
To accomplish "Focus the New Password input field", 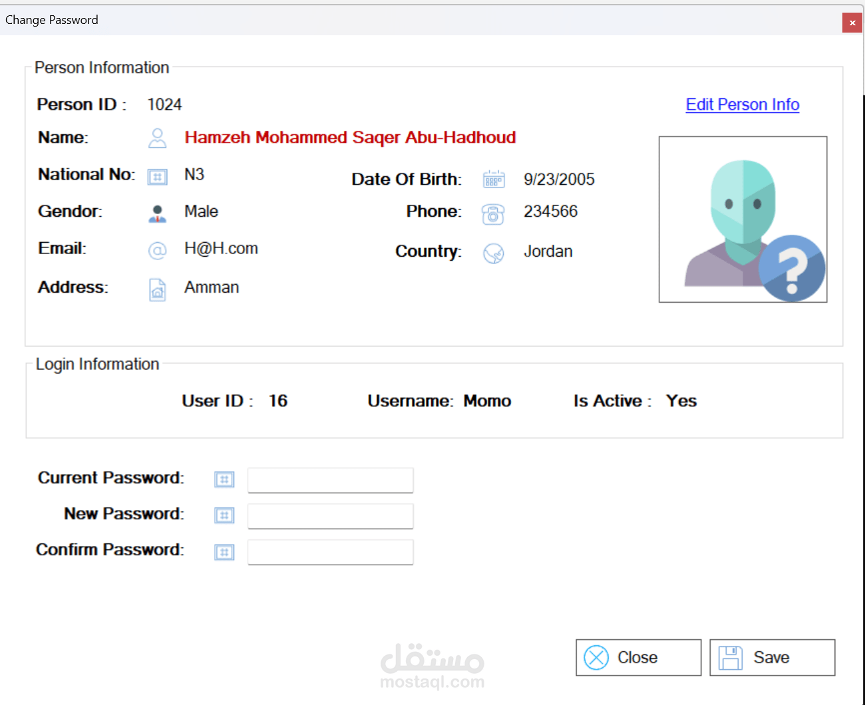I will [330, 515].
